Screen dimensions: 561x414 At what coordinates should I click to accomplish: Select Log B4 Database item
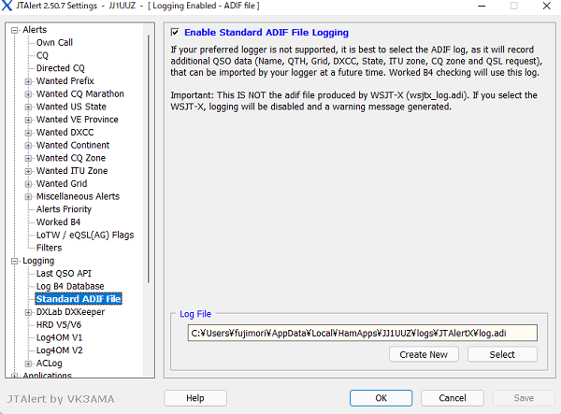70,287
